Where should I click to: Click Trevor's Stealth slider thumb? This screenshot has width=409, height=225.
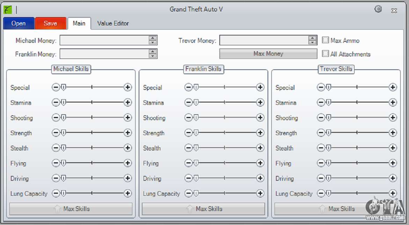328,148
